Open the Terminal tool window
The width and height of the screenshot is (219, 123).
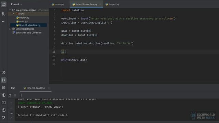(4, 102)
